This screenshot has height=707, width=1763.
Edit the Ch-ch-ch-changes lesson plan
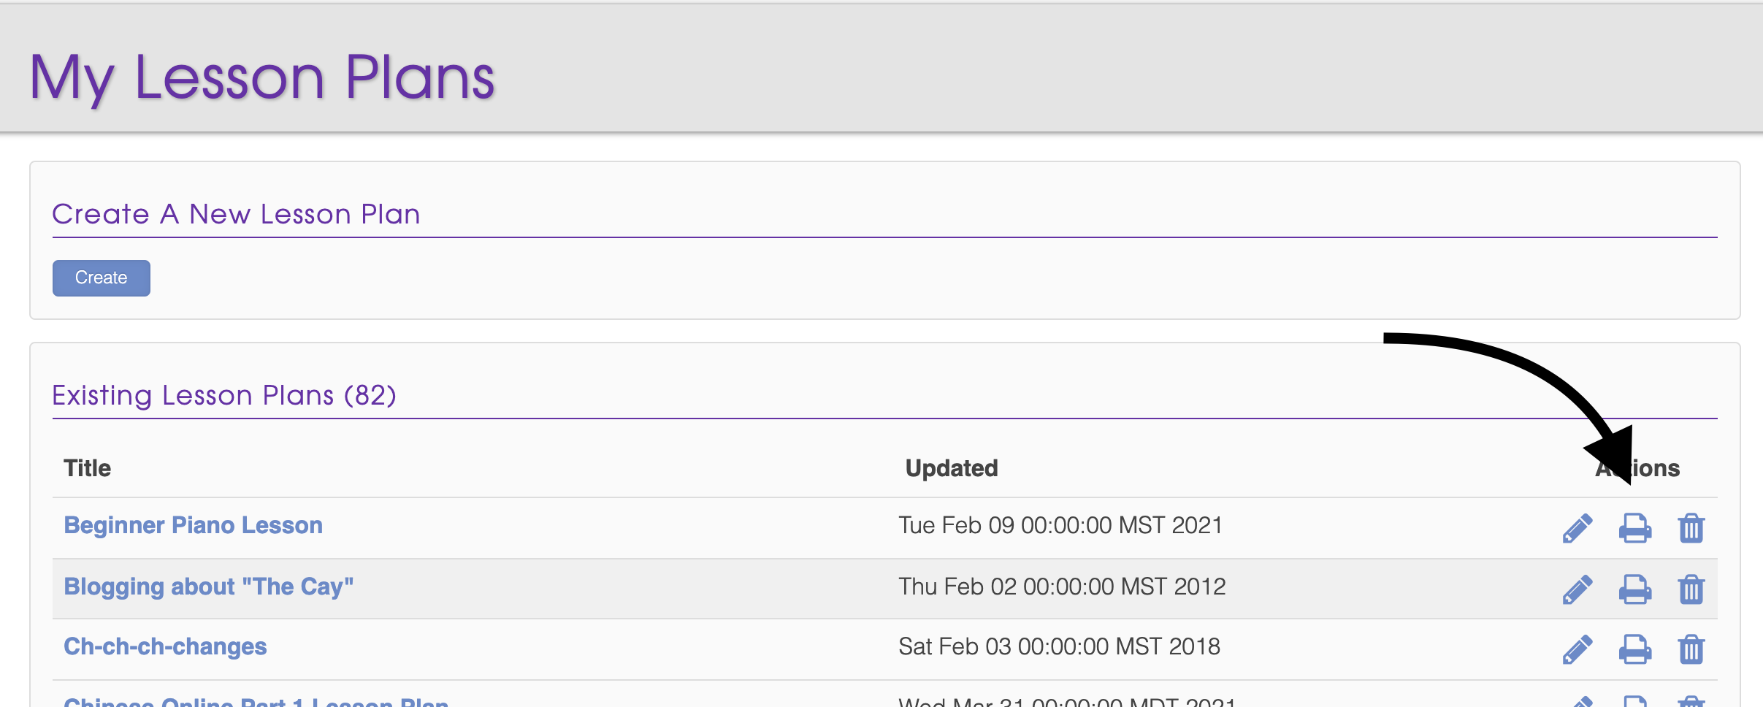click(1577, 649)
